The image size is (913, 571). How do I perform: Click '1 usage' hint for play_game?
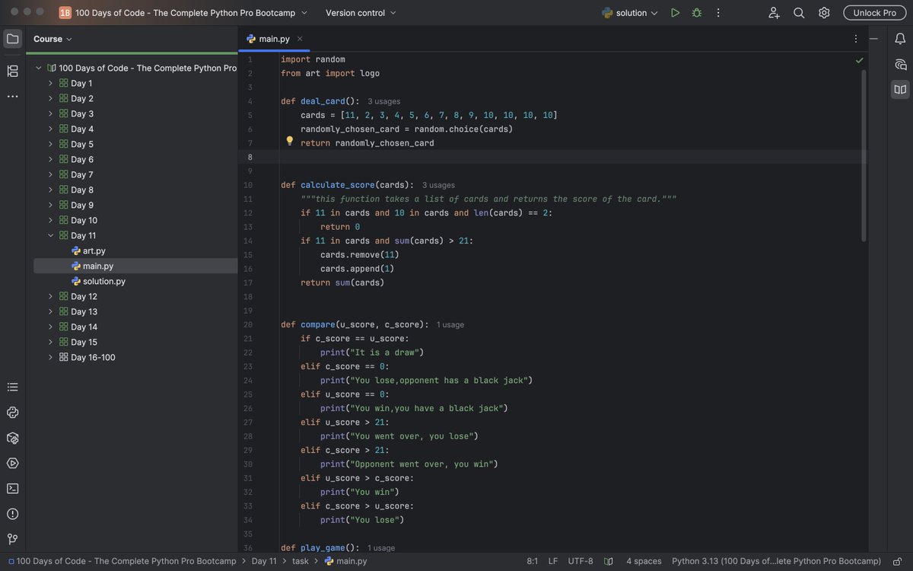381,547
